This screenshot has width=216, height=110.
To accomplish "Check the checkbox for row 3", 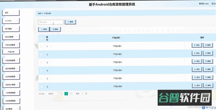I will 41,63.
